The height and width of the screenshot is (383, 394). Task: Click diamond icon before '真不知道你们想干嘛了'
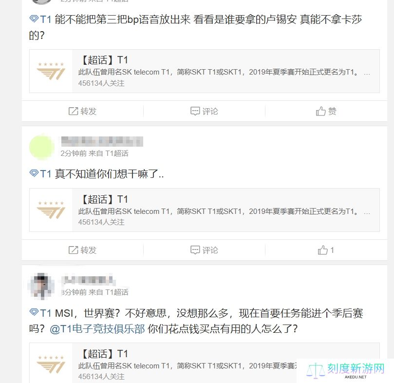(34, 173)
